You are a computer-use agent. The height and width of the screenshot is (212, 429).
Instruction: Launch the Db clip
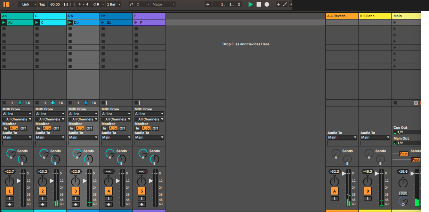pyautogui.click(x=70, y=23)
